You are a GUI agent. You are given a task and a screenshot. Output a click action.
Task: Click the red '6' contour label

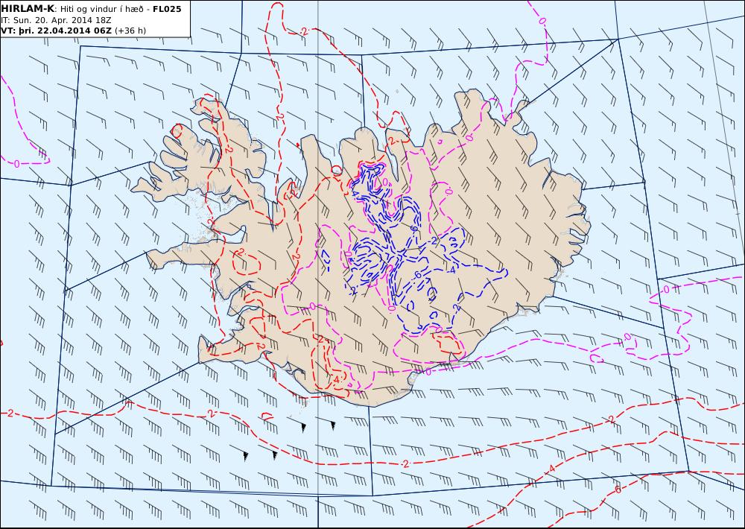click(x=618, y=490)
